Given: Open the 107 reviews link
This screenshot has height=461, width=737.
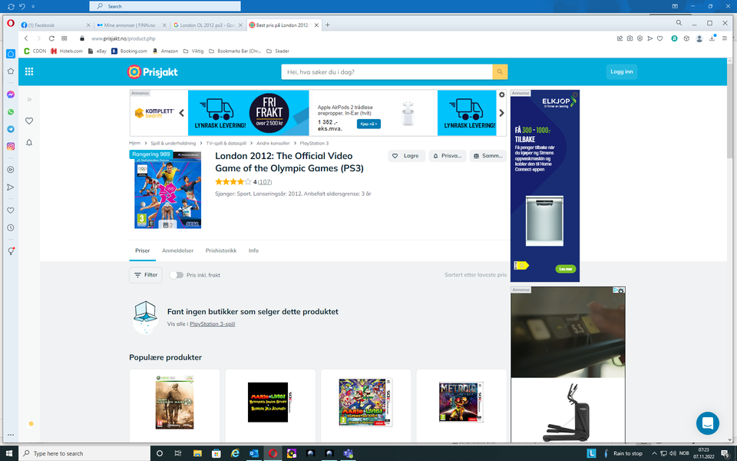Looking at the screenshot, I should (265, 182).
